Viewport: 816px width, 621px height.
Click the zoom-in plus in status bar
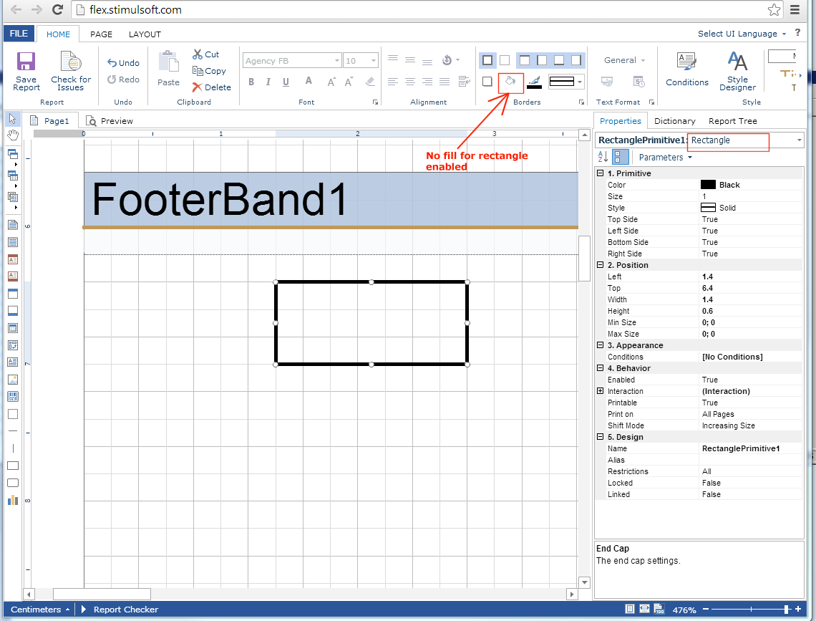pos(798,609)
